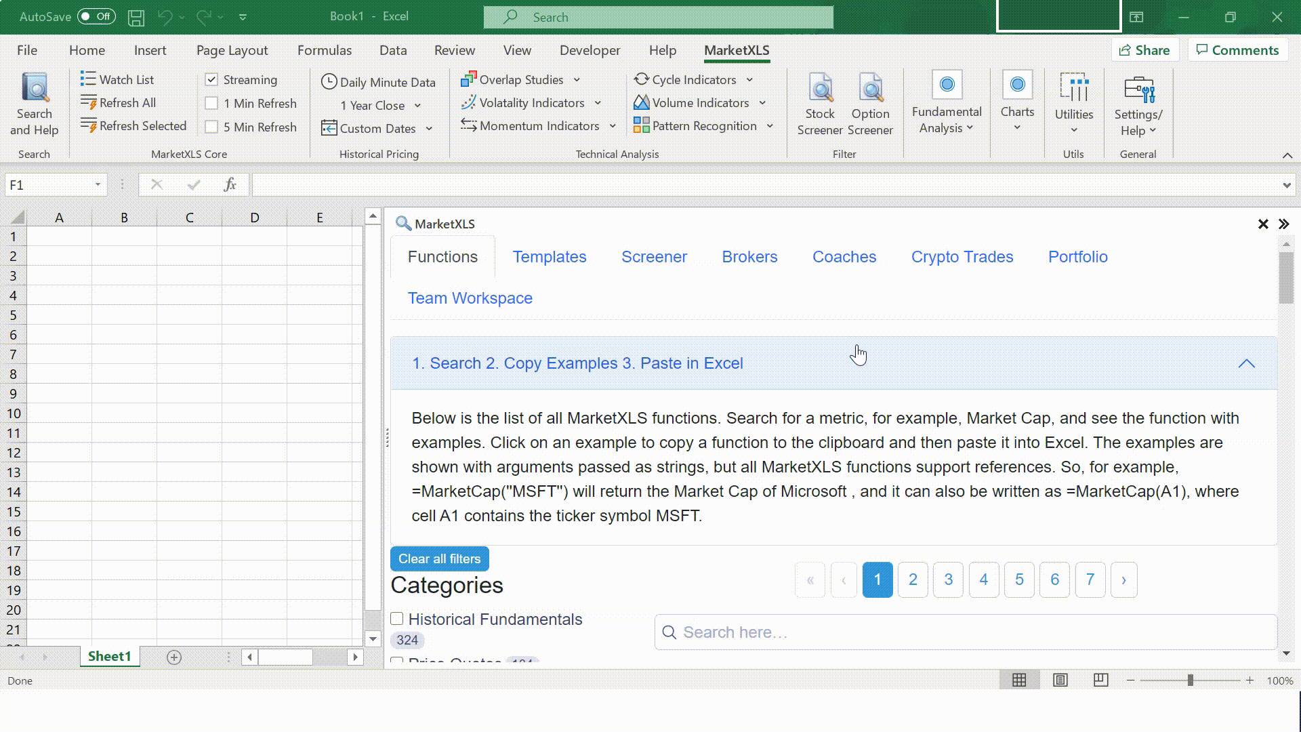Click Ribbon Display Options icon
1301x732 pixels.
[1136, 17]
